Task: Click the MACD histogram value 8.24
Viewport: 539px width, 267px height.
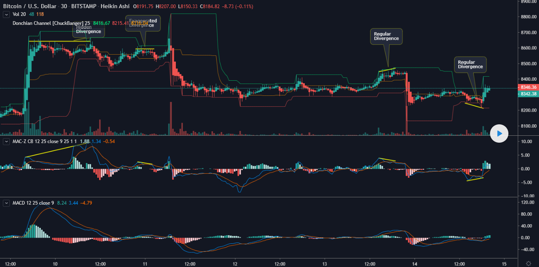Action: (62, 203)
